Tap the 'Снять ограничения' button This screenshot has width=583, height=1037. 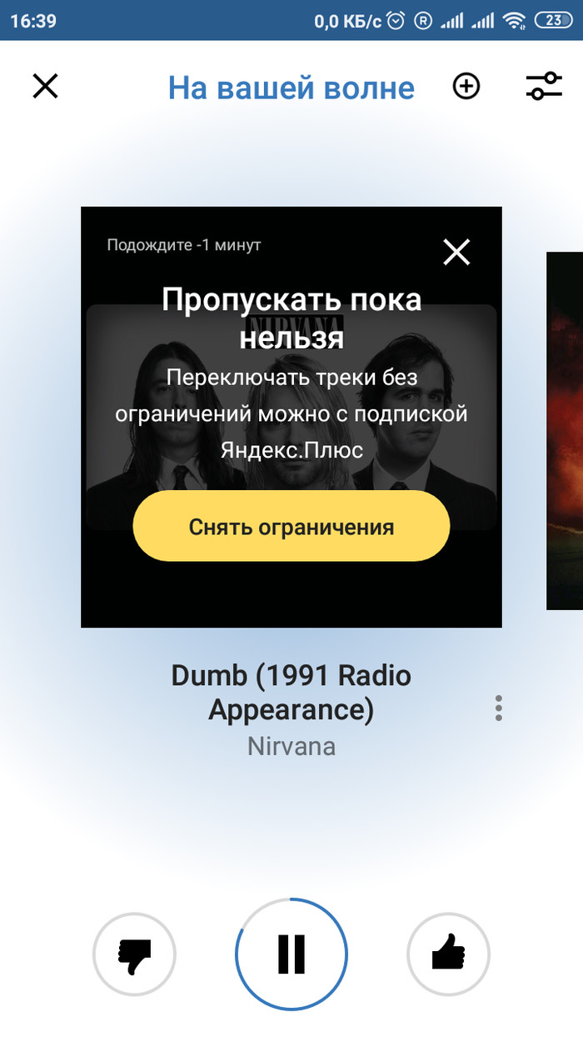tap(291, 526)
